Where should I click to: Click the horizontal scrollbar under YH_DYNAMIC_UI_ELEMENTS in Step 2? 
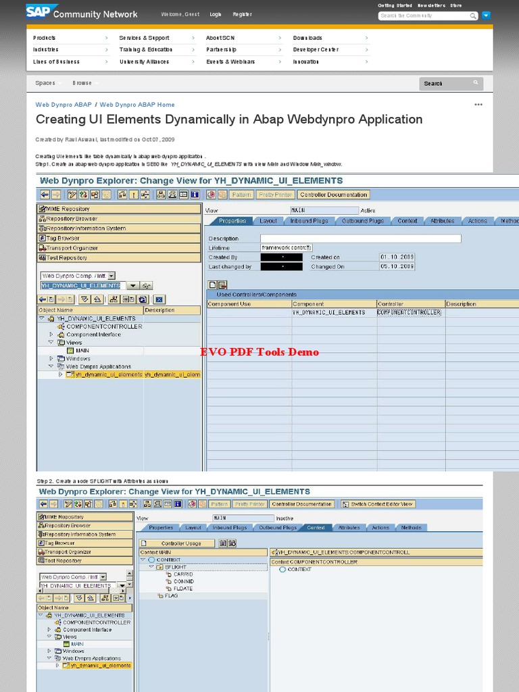(82, 590)
